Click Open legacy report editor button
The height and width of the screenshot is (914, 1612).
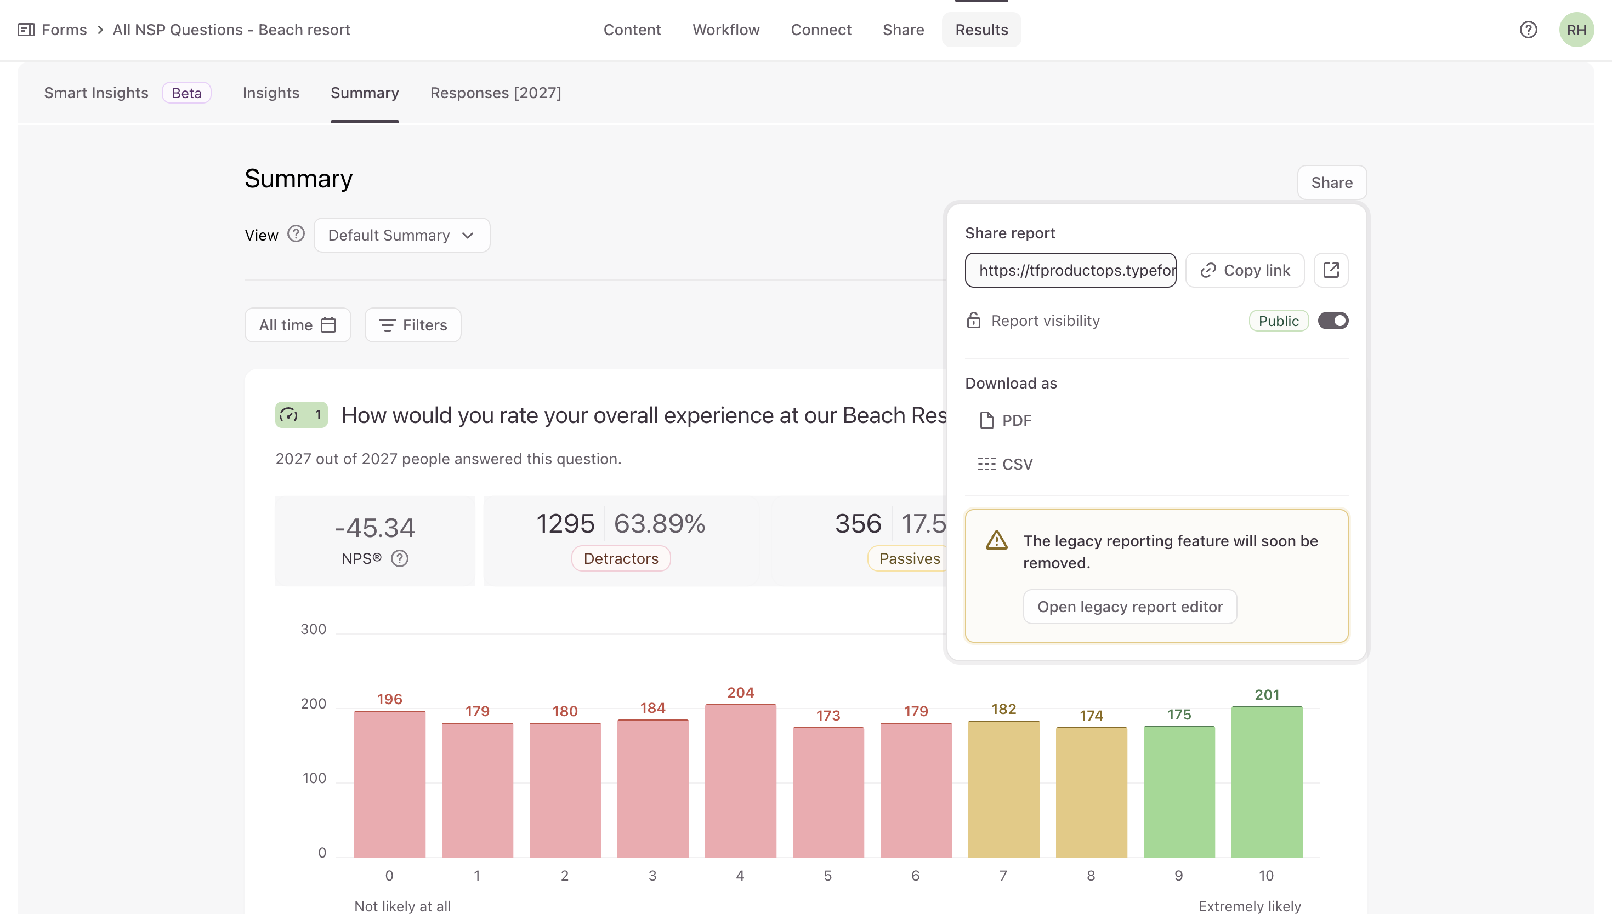pyautogui.click(x=1129, y=607)
